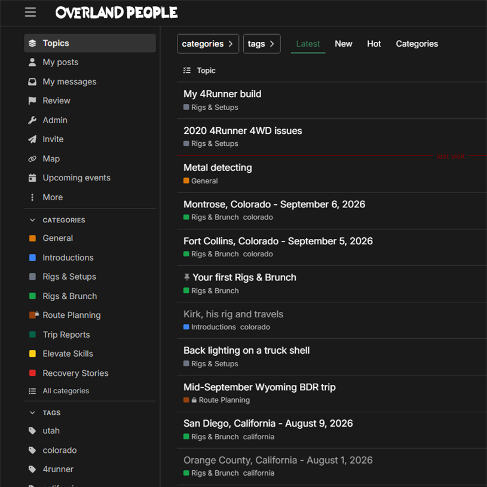Open Route Planning category in sidebar

pos(90,316)
